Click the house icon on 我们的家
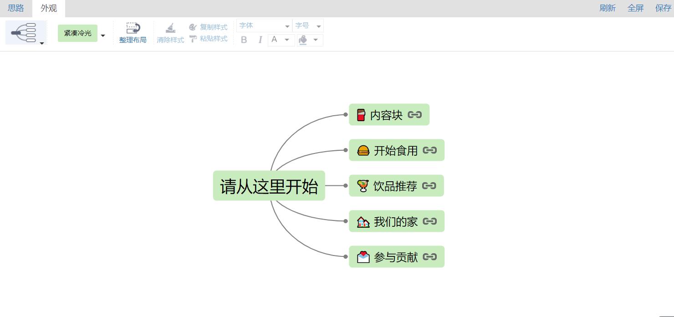Screen dimensions: 674x317 click(363, 222)
